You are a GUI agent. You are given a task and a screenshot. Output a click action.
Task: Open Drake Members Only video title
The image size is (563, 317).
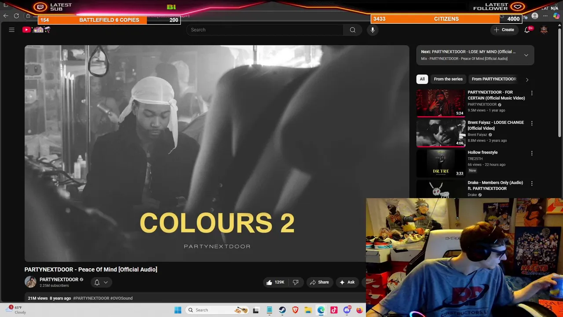[495, 185]
